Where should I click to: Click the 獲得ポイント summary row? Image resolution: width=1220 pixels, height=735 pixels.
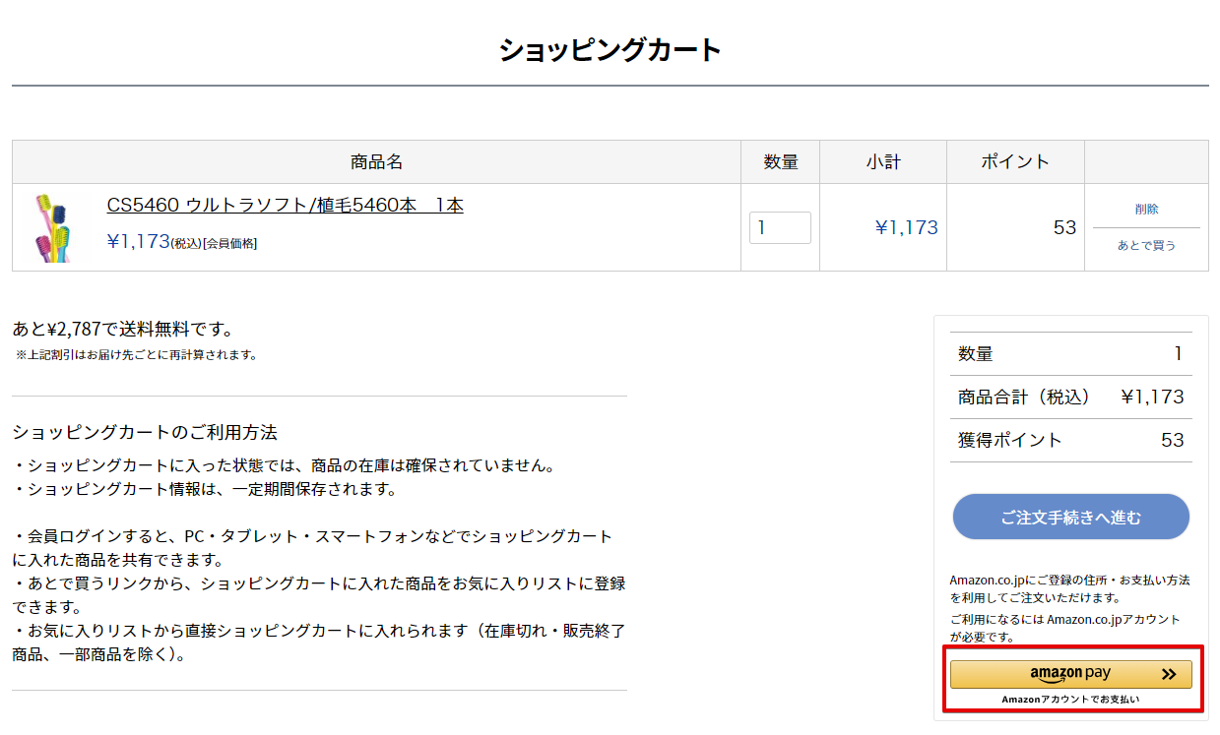(x=1070, y=441)
